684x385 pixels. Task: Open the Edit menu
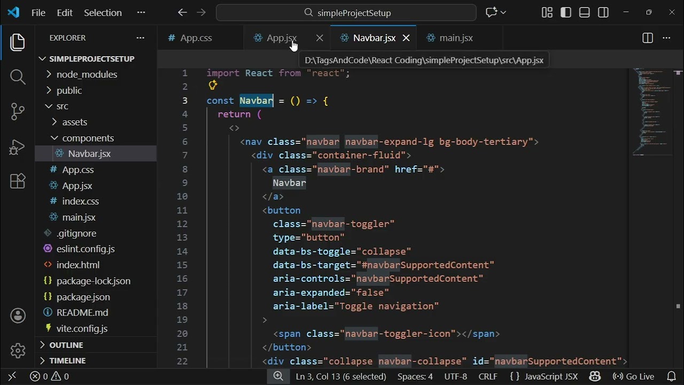[65, 12]
